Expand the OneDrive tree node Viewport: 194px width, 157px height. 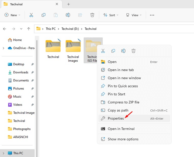(x=3, y=48)
